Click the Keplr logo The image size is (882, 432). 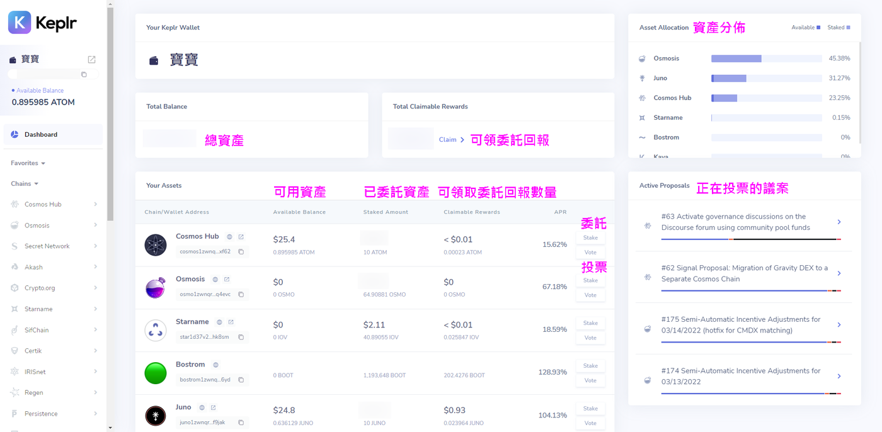tap(42, 23)
